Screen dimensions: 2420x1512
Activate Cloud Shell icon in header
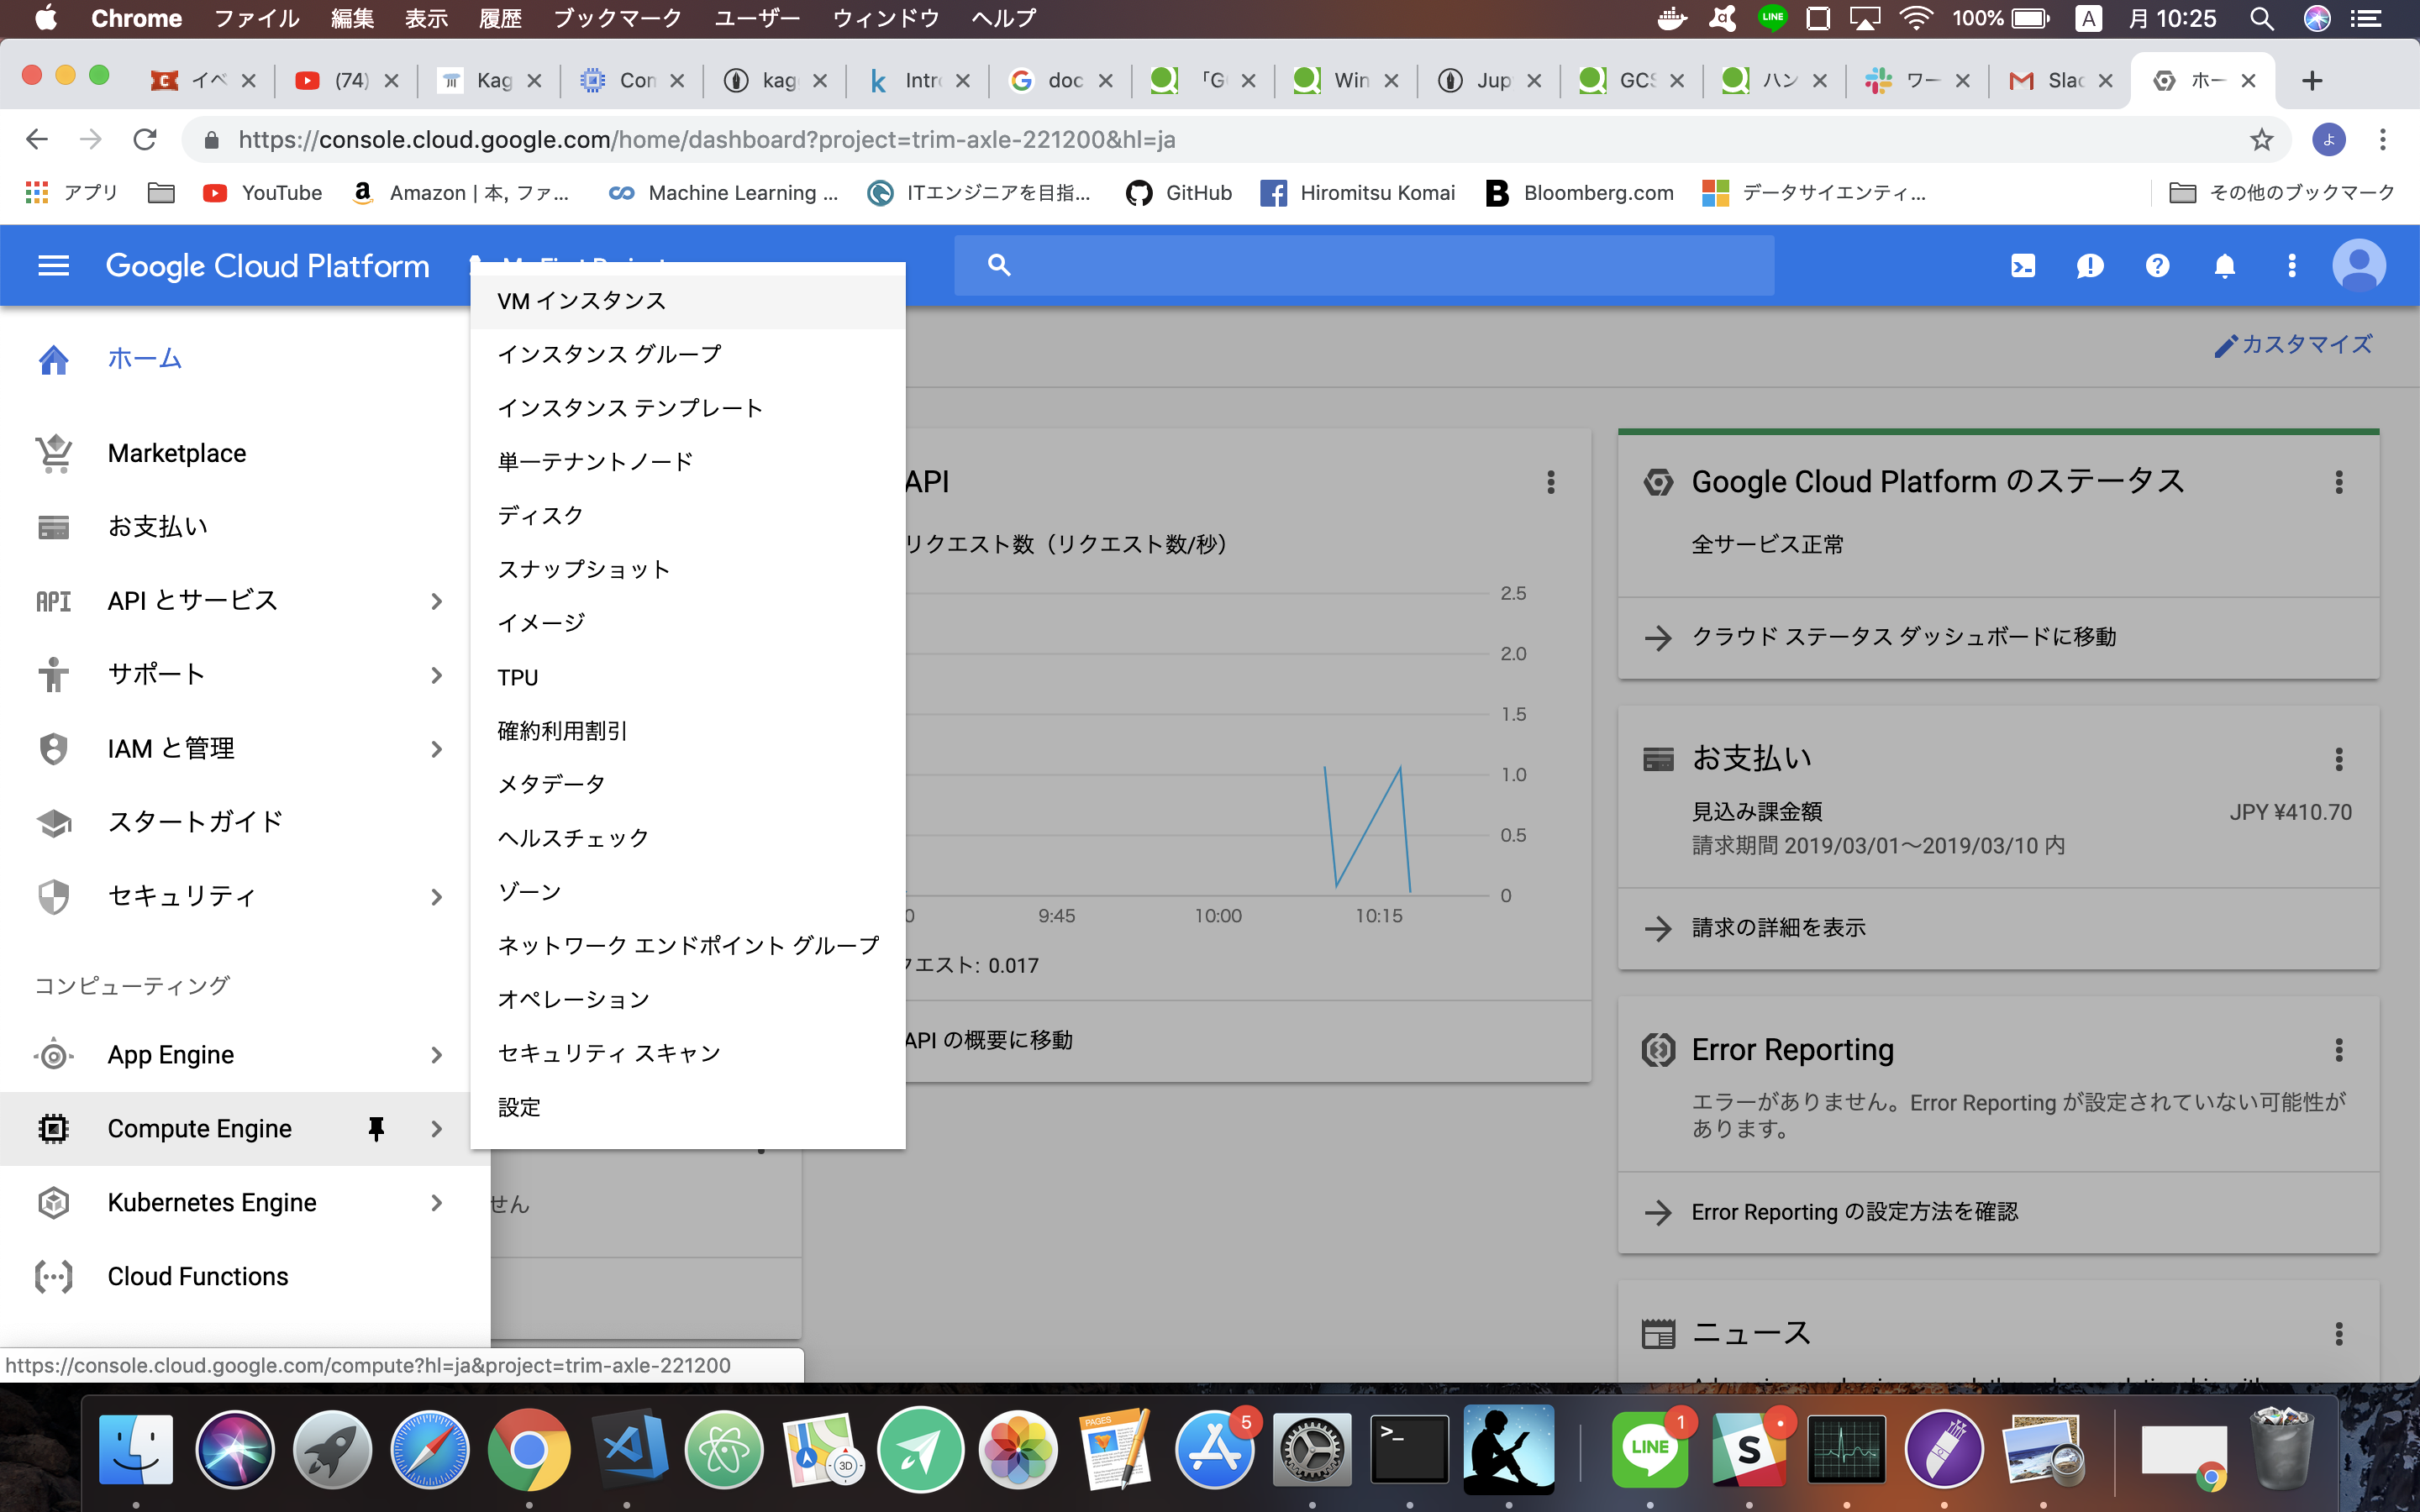point(2022,265)
